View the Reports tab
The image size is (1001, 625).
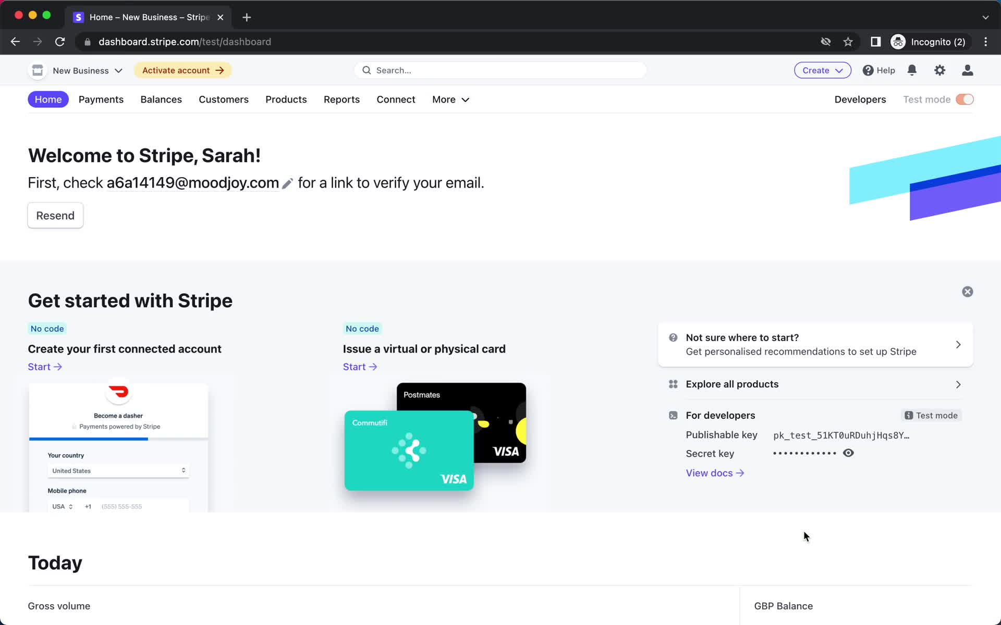click(x=341, y=99)
